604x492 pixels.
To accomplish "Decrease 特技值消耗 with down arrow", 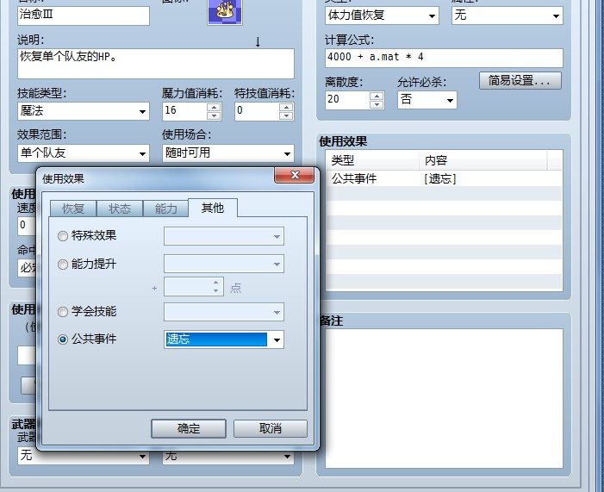I will click(286, 115).
